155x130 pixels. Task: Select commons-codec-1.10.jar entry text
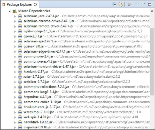[x=42, y=102]
